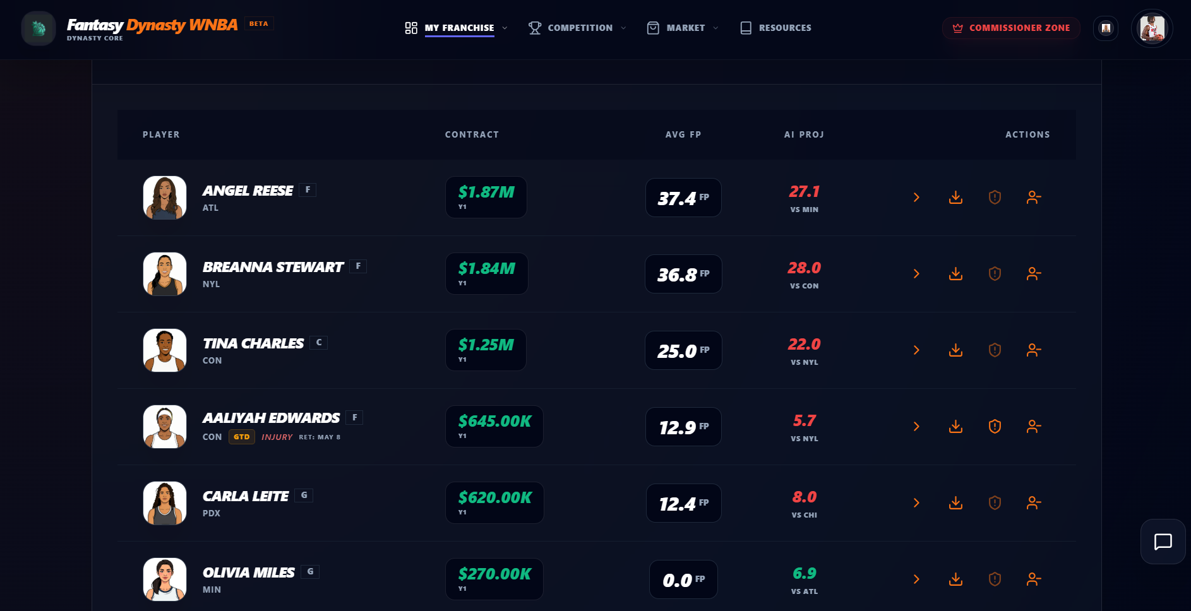Expand Breanna Stewart row chevron
Screen dimensions: 1191x611
pyautogui.click(x=916, y=274)
